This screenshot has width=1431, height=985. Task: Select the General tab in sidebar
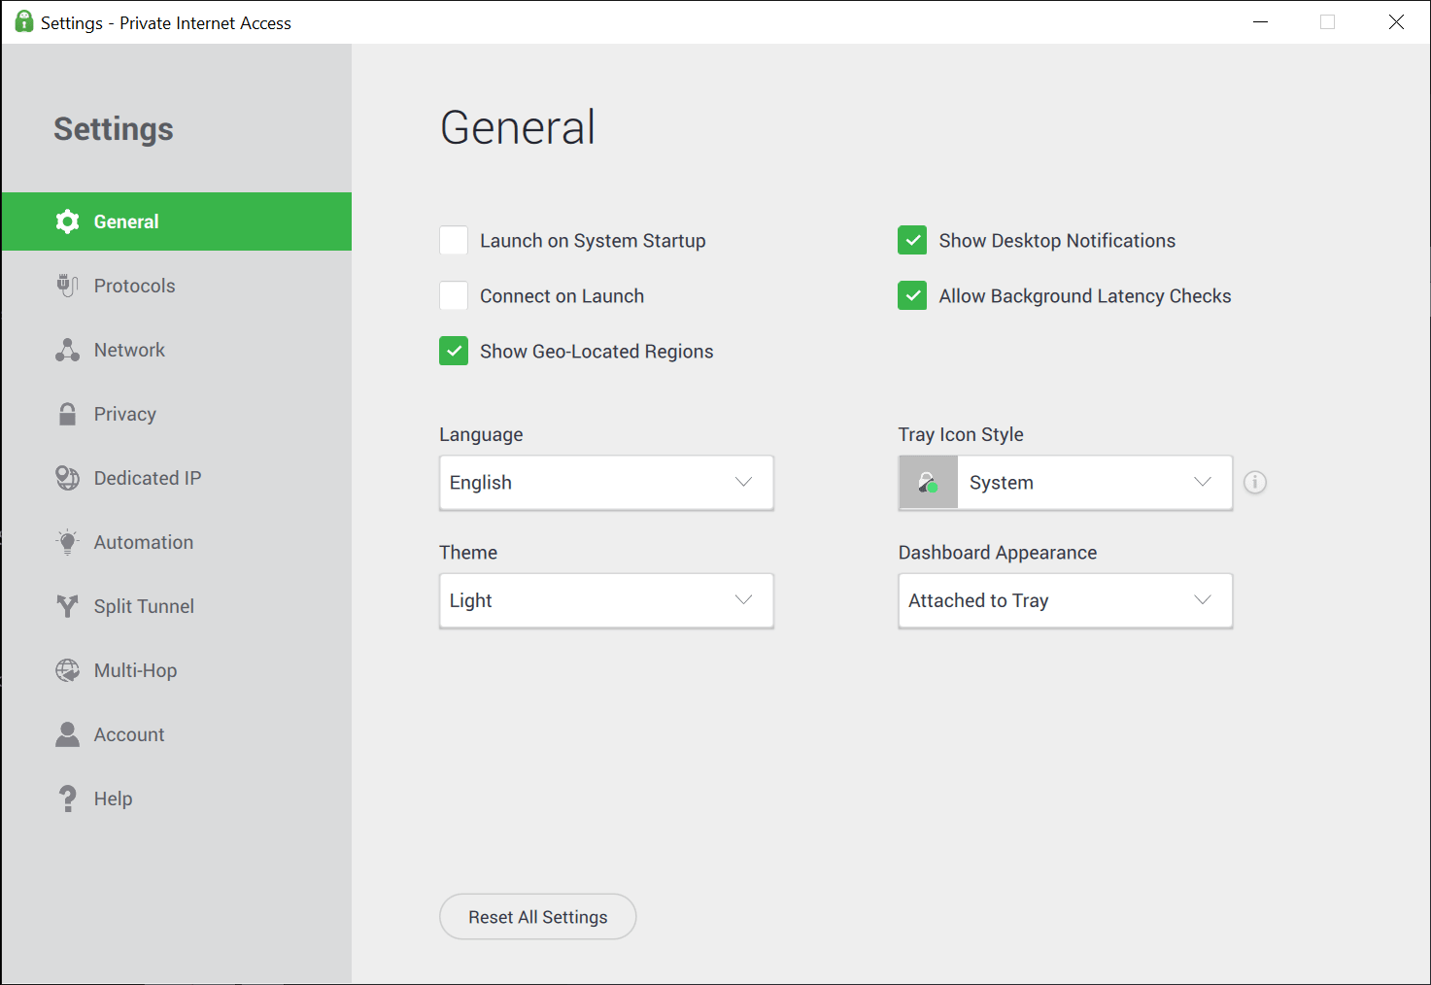pyautogui.click(x=126, y=221)
